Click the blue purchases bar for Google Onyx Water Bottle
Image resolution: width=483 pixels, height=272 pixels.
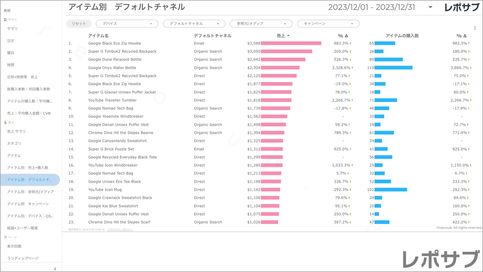point(393,68)
